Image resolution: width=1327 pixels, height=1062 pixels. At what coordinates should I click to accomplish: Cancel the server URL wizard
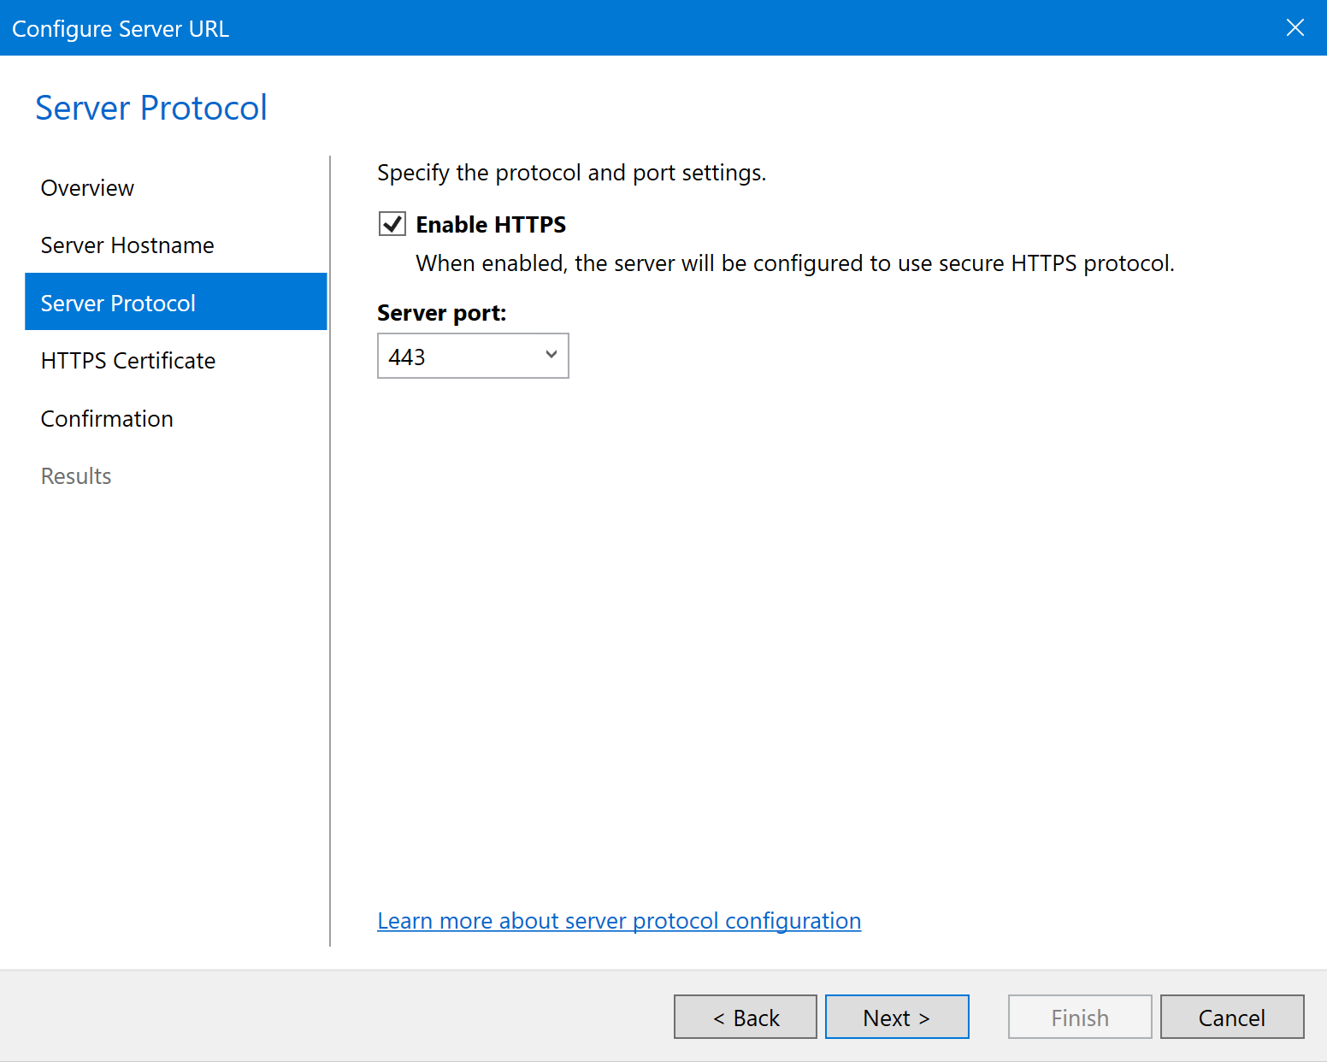(x=1231, y=1018)
